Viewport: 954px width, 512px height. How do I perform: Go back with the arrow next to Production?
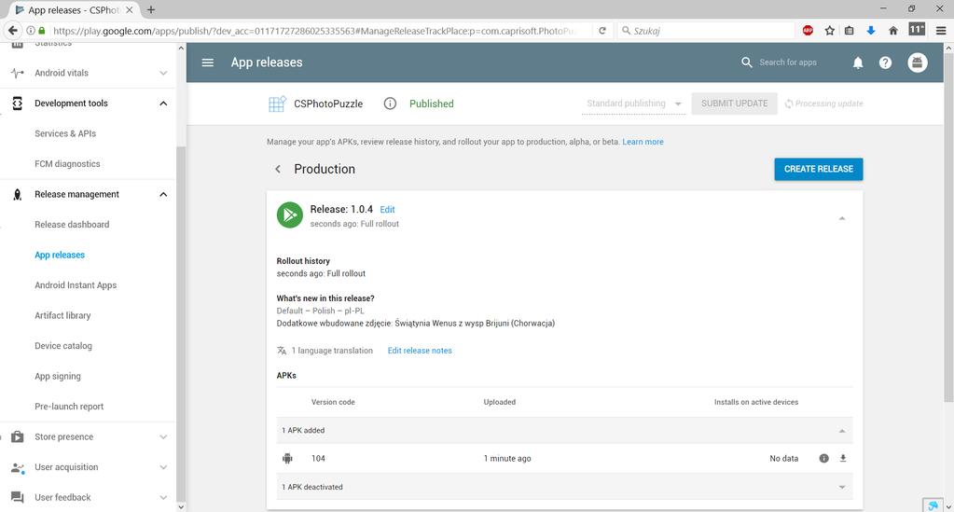click(x=278, y=169)
